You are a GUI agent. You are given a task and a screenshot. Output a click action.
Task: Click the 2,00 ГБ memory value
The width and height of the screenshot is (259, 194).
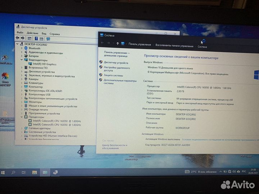tap(180, 91)
